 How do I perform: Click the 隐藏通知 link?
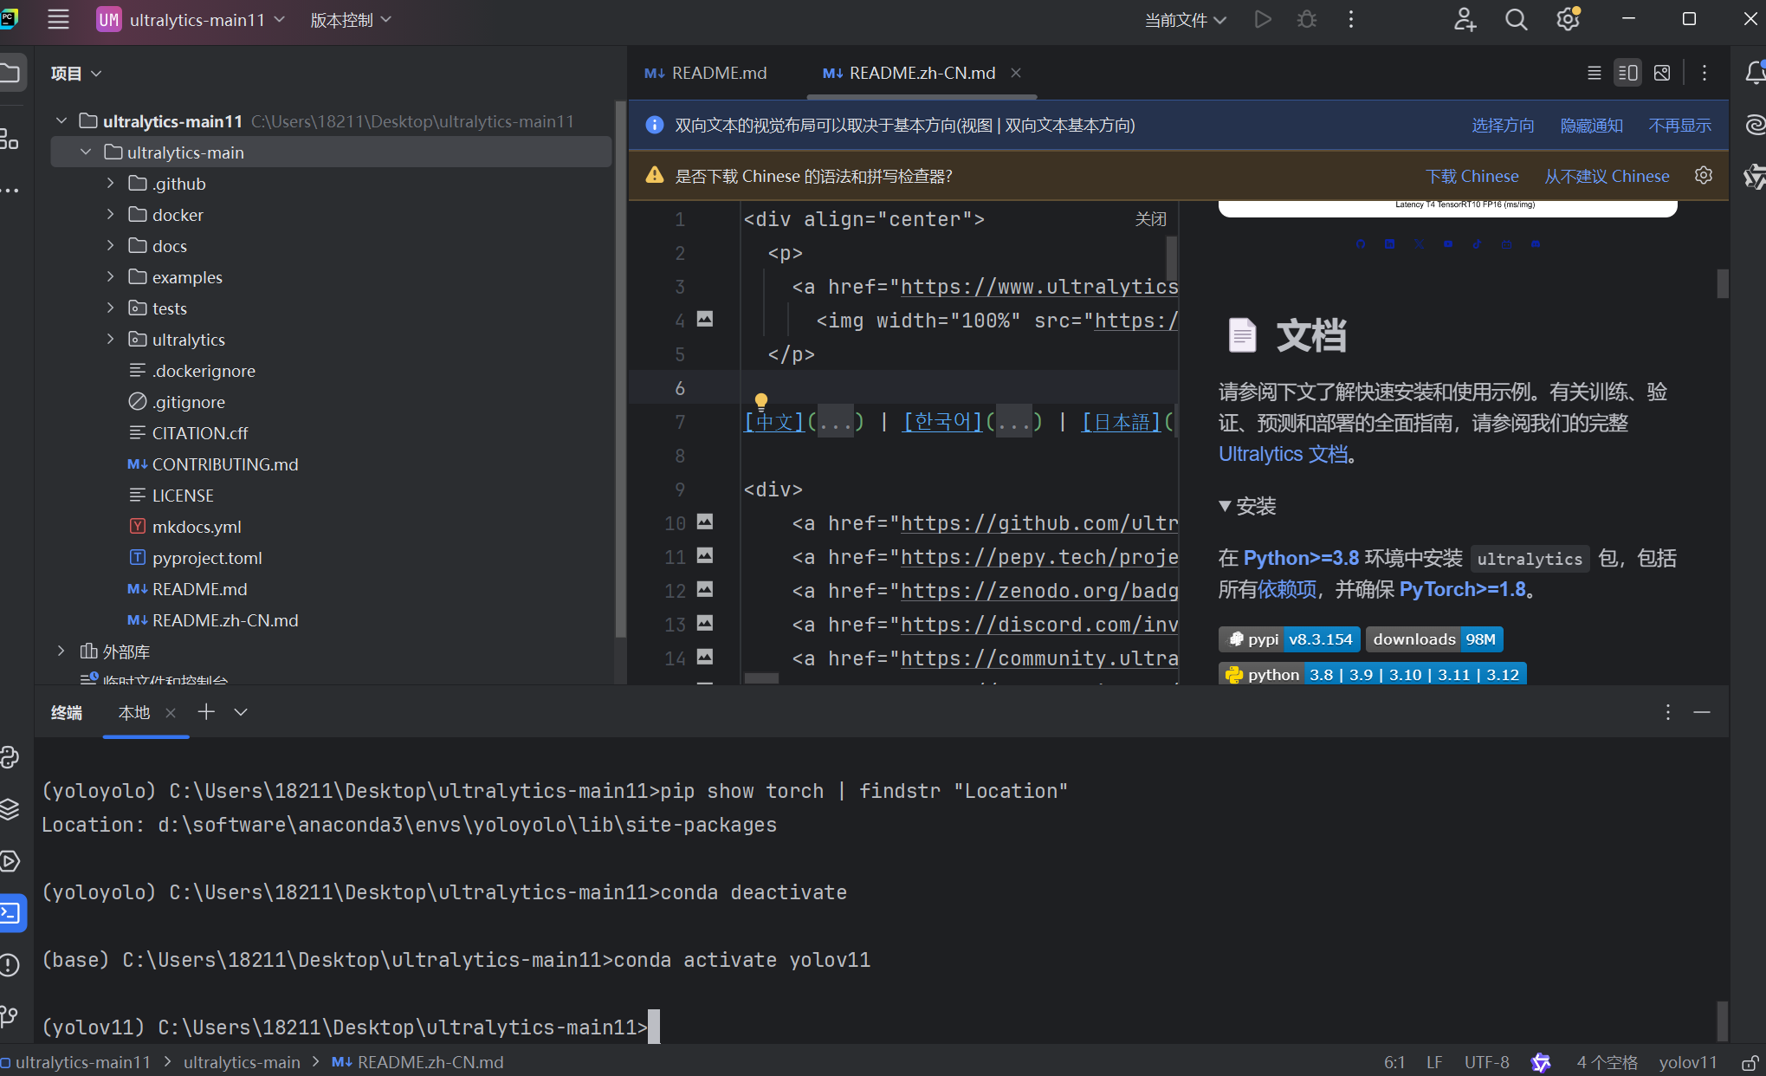point(1591,126)
